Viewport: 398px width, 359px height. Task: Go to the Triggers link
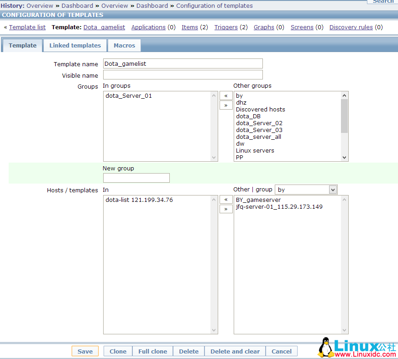(x=226, y=27)
